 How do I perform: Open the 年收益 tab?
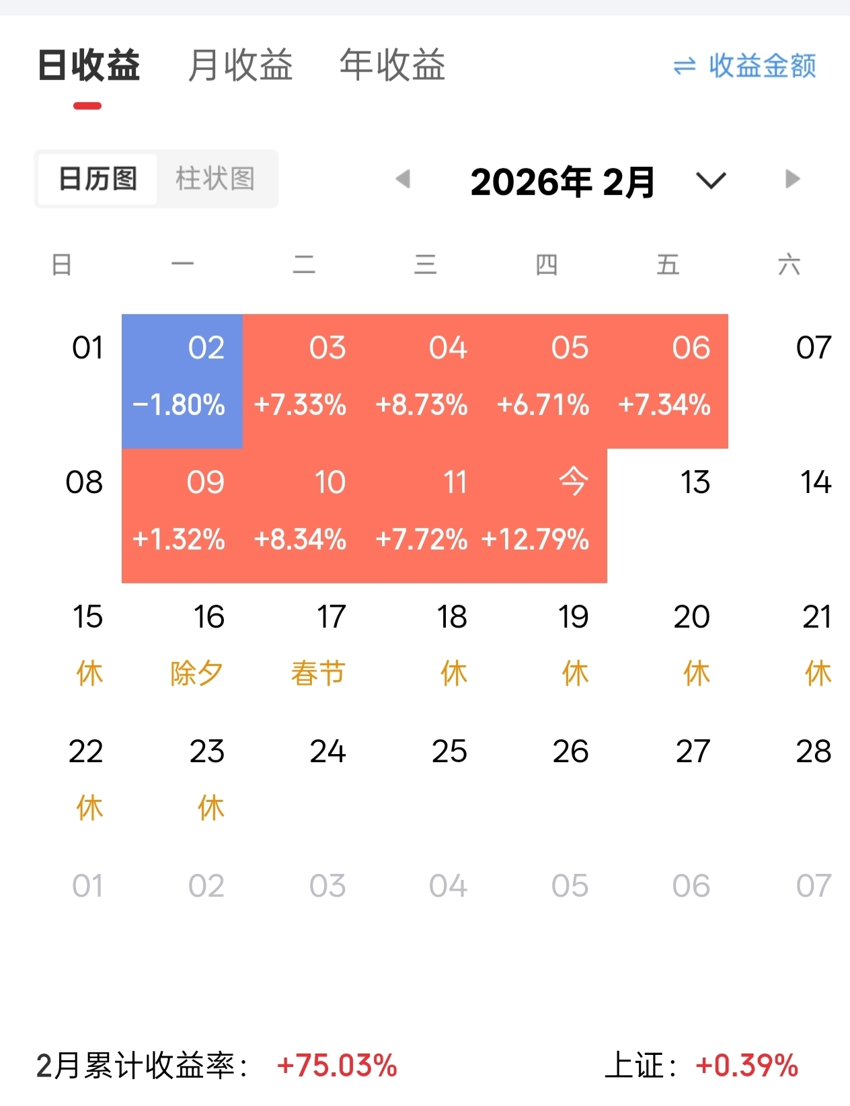pos(392,65)
